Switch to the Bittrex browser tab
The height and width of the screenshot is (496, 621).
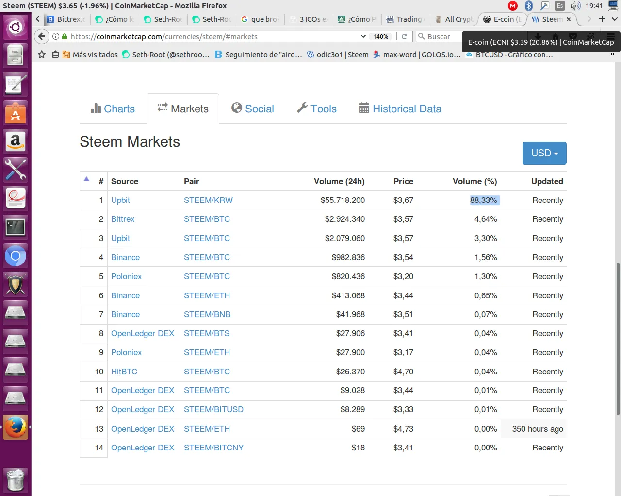click(67, 19)
